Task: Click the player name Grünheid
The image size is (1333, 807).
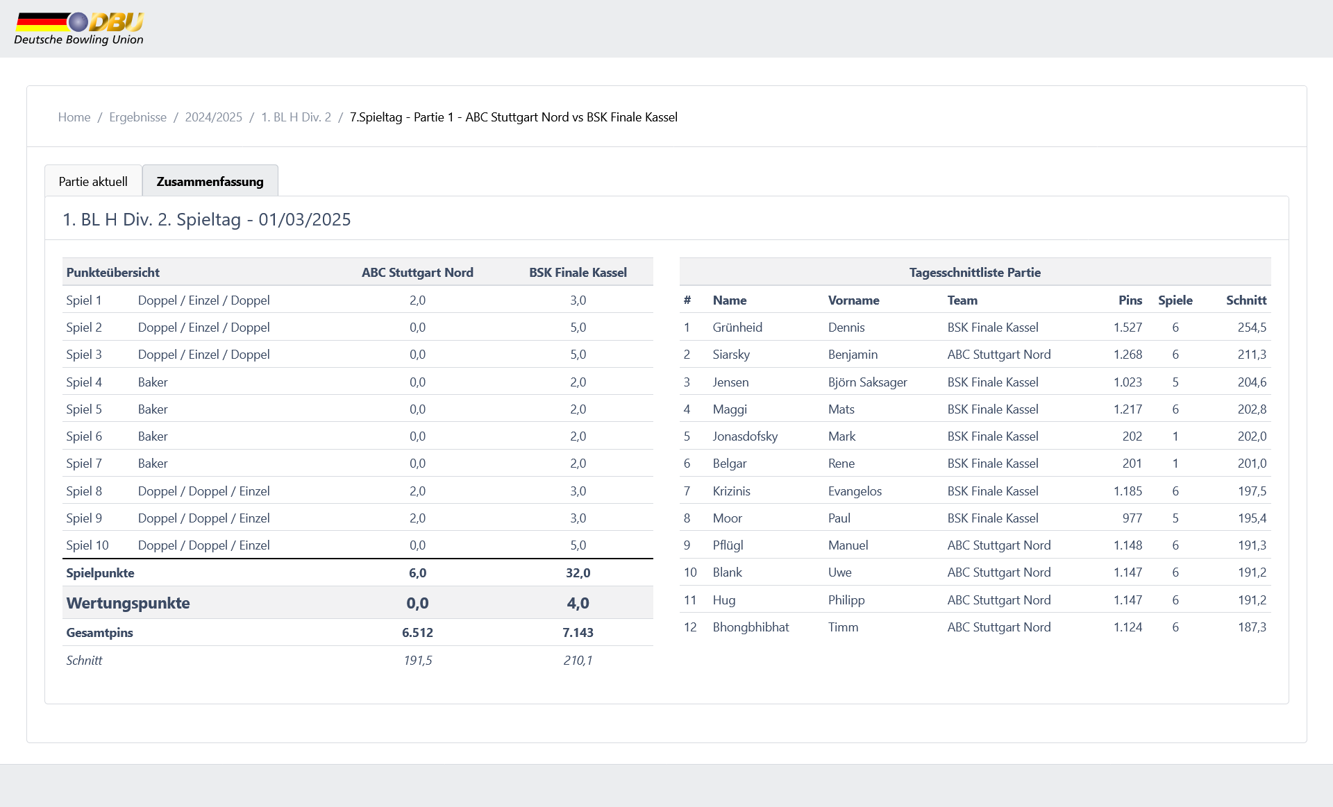Action: (x=737, y=328)
